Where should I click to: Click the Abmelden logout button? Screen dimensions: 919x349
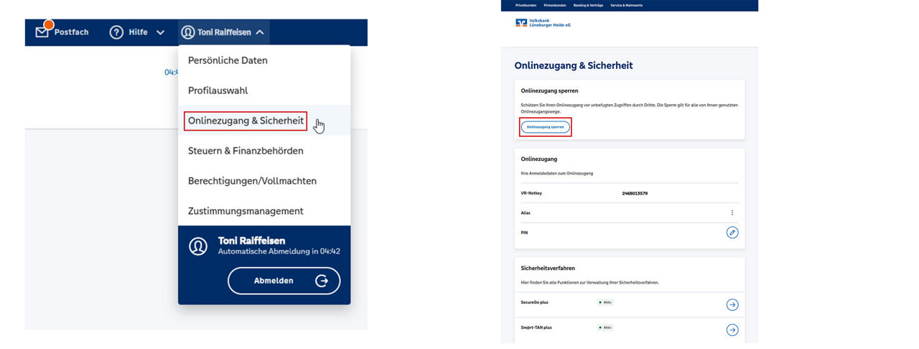[284, 281]
